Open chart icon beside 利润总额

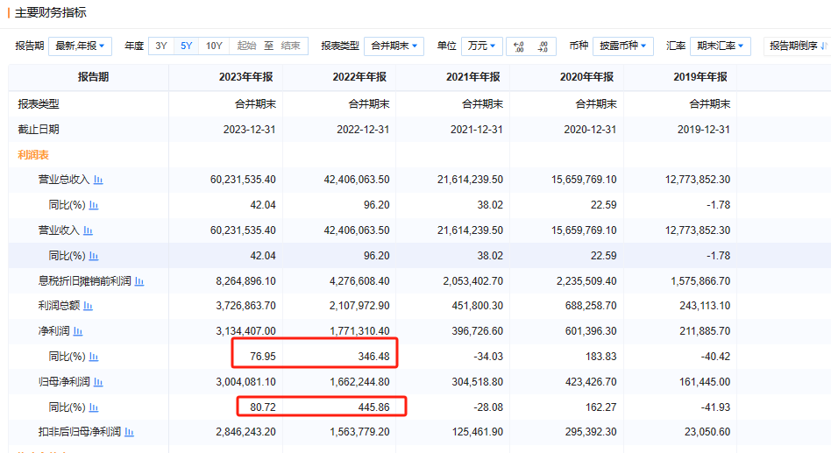[x=88, y=307]
